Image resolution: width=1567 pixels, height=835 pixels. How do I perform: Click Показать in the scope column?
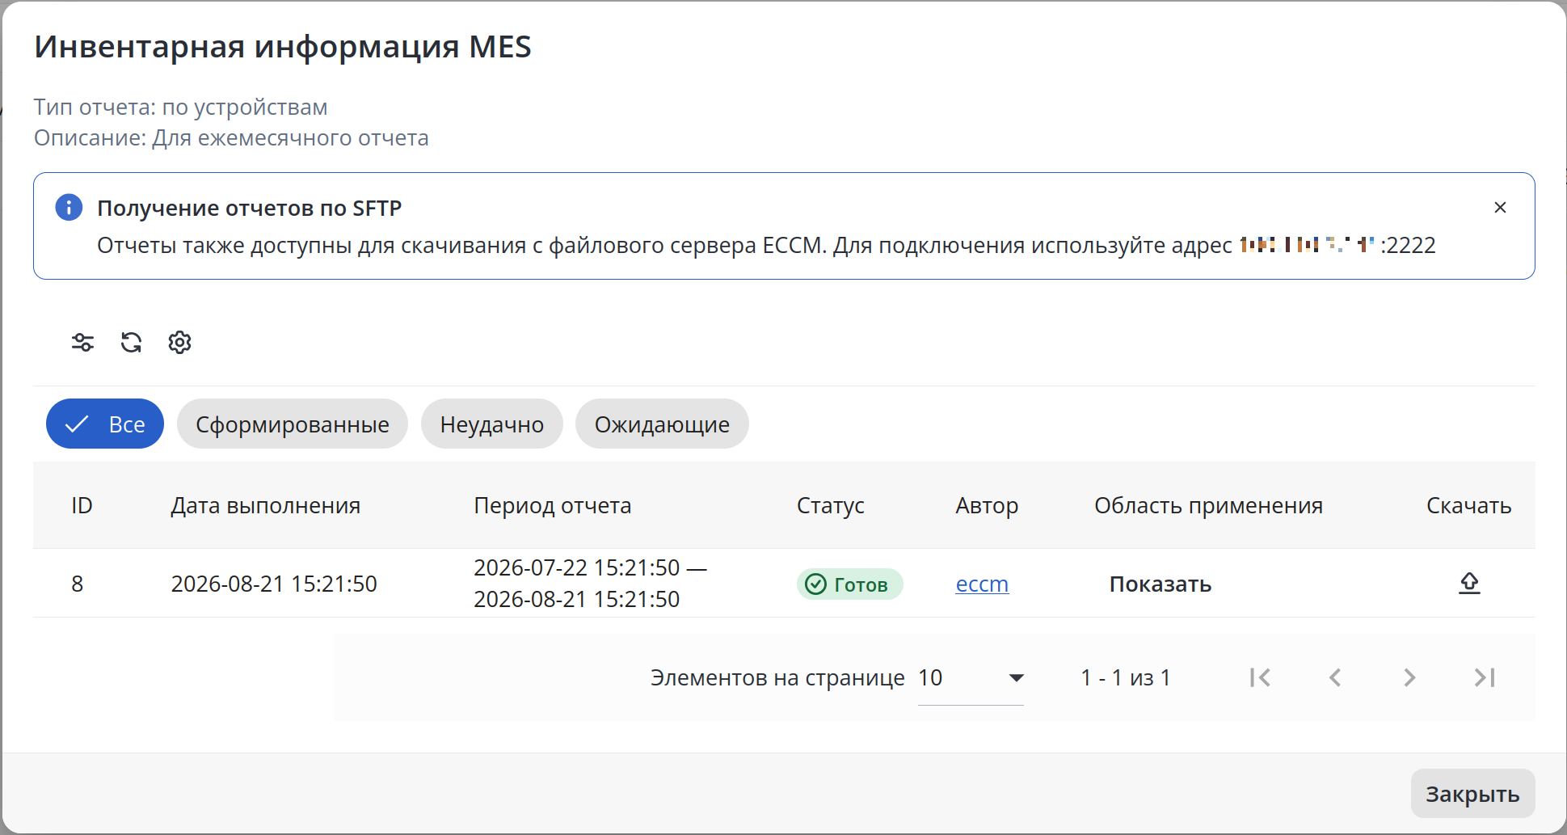1160,584
